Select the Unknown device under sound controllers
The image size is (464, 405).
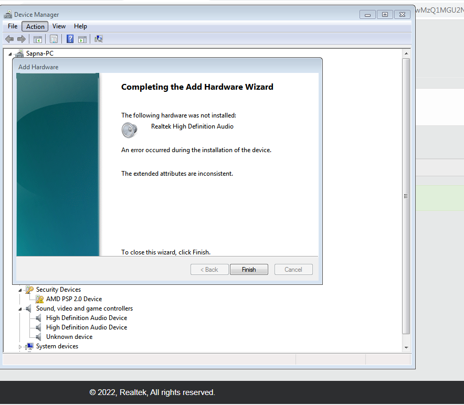click(69, 336)
